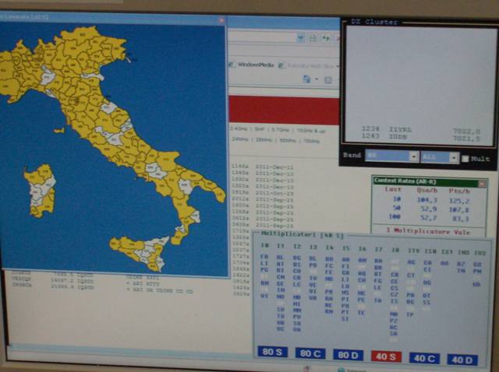Close the Italy map window
Screen dimensions: 499x372
pyautogui.click(x=221, y=21)
